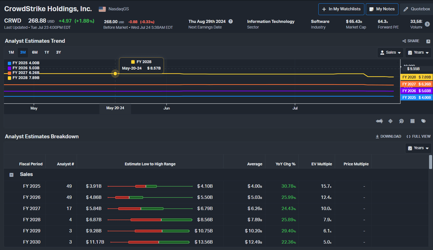Click the FY 2026 $5.03B axis label
433x250 pixels.
(416, 91)
